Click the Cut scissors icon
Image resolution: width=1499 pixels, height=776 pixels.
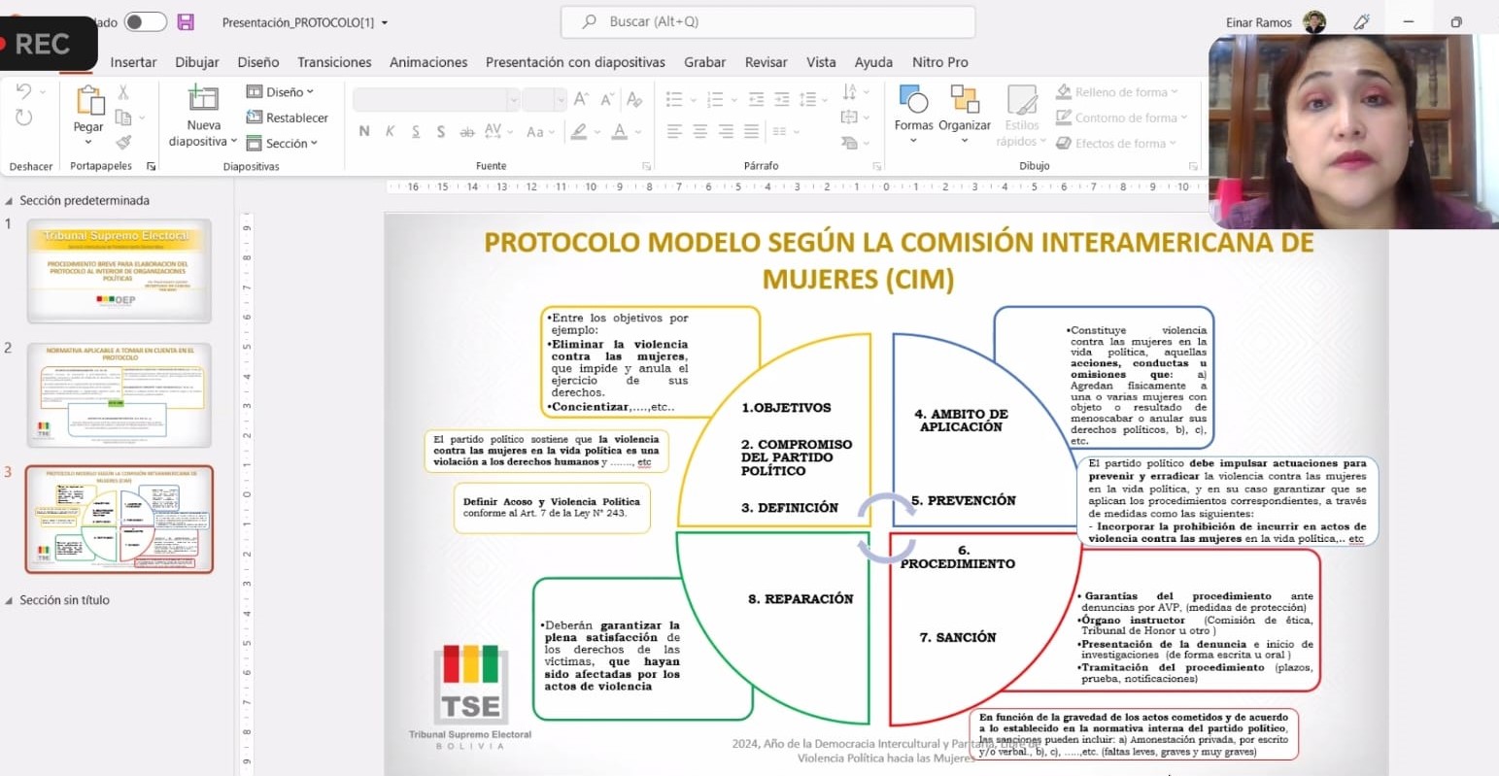pyautogui.click(x=123, y=92)
